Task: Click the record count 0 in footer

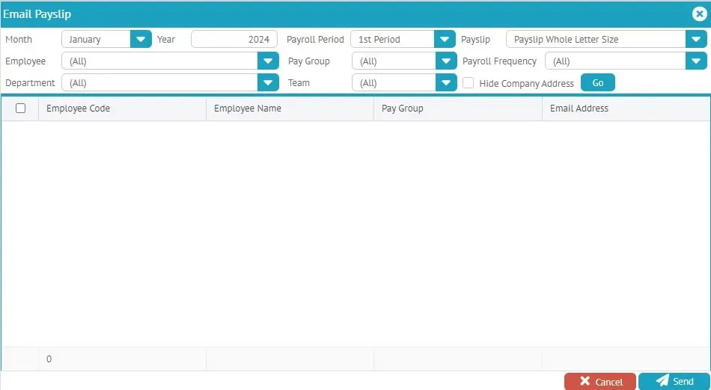Action: pos(49,359)
